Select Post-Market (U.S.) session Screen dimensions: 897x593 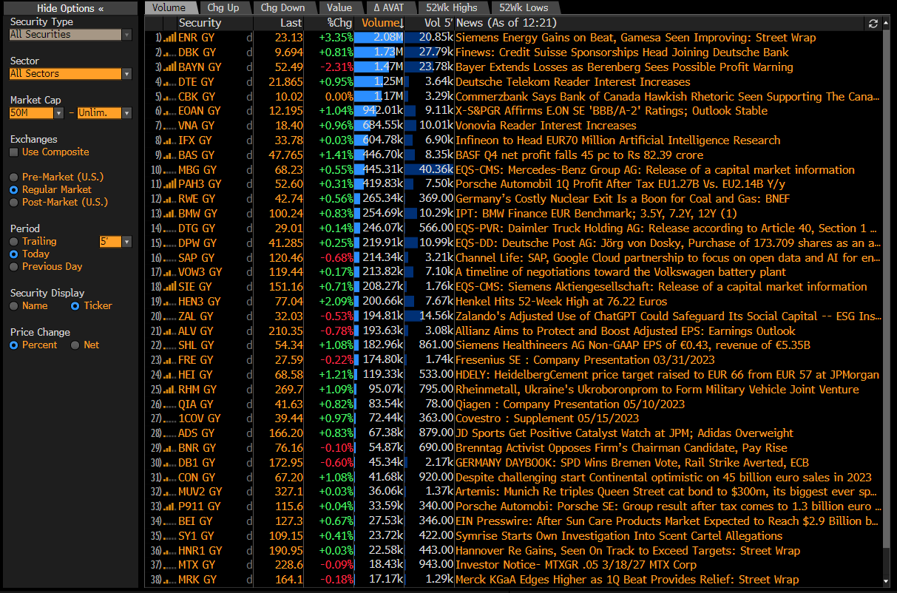click(14, 203)
